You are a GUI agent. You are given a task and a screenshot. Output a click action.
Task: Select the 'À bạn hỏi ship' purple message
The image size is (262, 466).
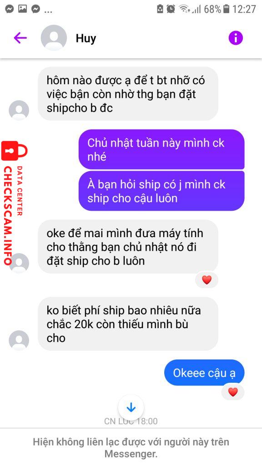tap(161, 191)
